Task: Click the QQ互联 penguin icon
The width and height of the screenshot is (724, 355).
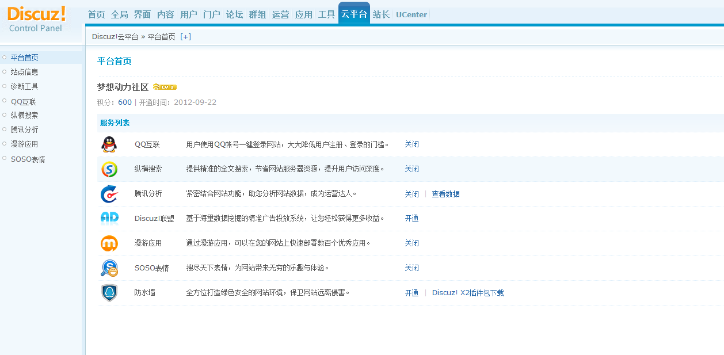Action: click(109, 144)
